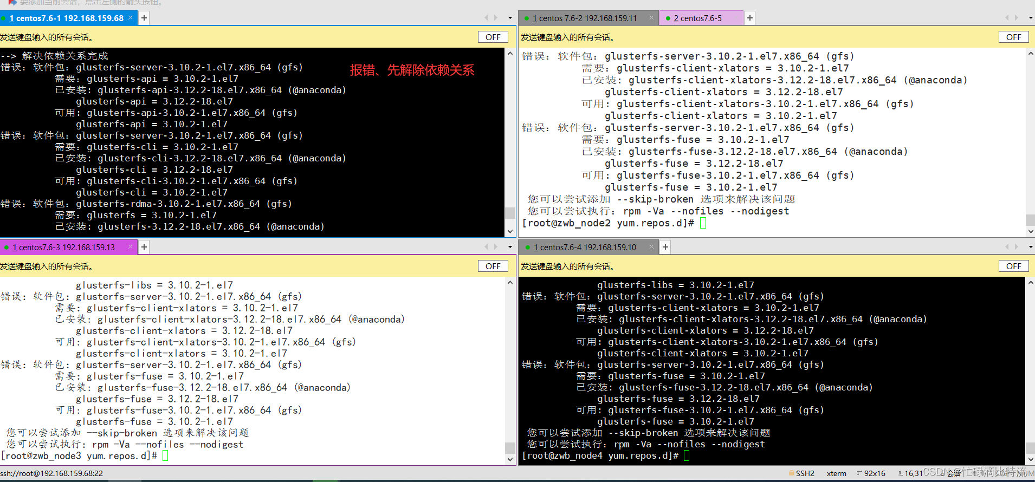Open tab list dropdown in centos7.6-4 pane
1035x482 pixels.
pyautogui.click(x=1031, y=247)
